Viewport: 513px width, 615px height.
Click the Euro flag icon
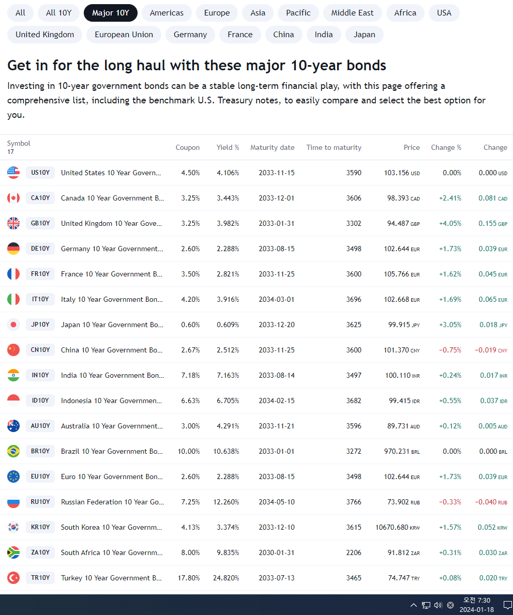tap(13, 476)
